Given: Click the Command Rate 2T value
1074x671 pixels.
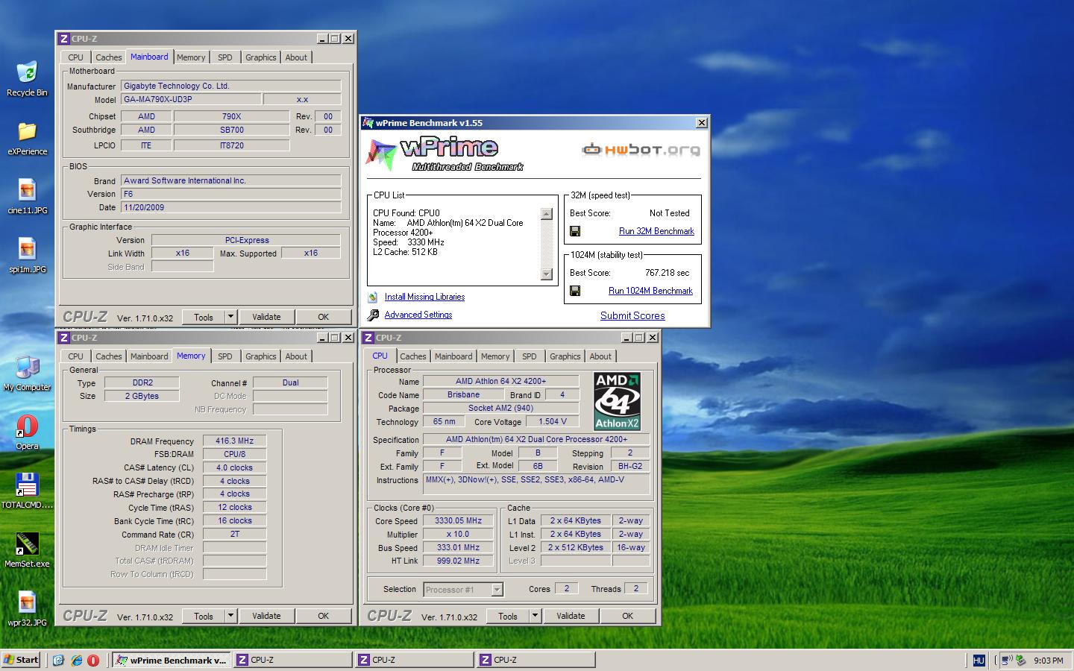Looking at the screenshot, I should pos(234,534).
